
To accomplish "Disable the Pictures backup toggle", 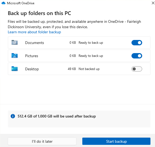I will 137,56.
